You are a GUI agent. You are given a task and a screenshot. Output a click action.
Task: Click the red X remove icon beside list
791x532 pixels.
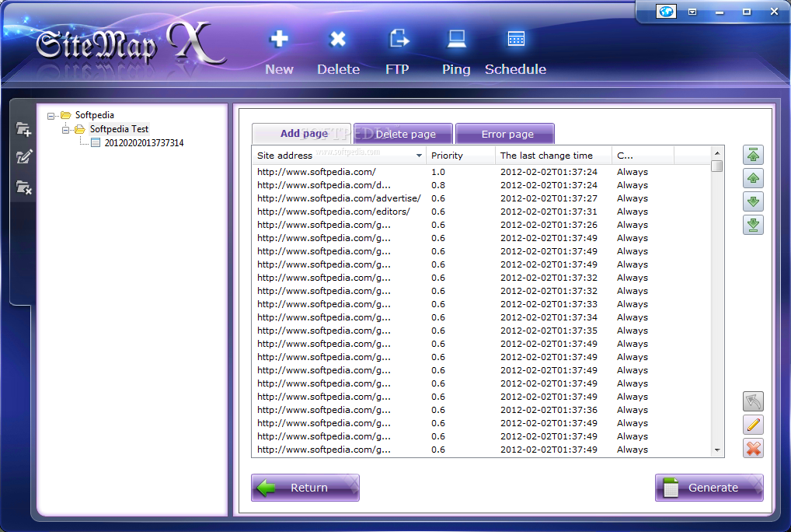click(x=753, y=448)
